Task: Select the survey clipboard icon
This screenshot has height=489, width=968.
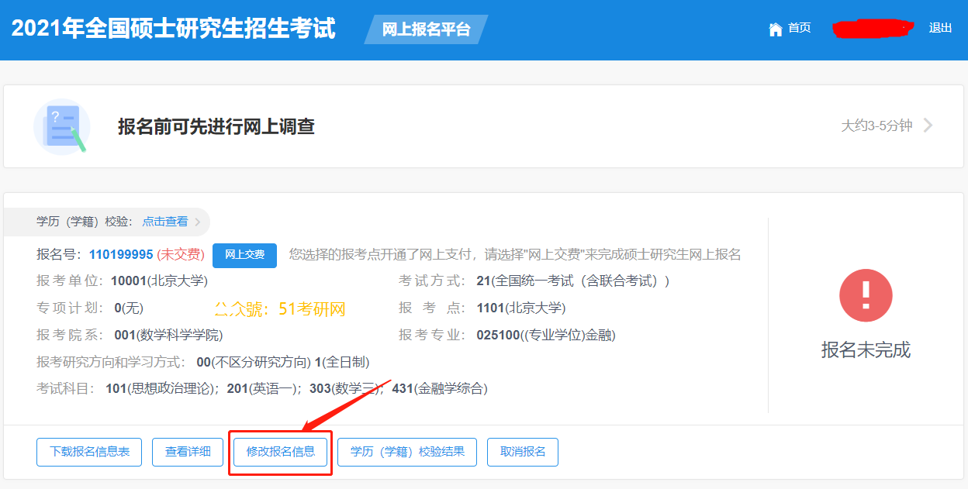Action: pyautogui.click(x=61, y=126)
